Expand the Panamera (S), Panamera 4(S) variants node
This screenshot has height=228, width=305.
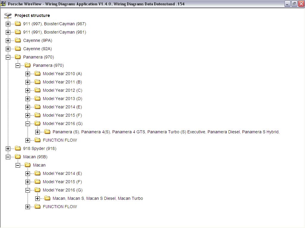tap(38, 132)
